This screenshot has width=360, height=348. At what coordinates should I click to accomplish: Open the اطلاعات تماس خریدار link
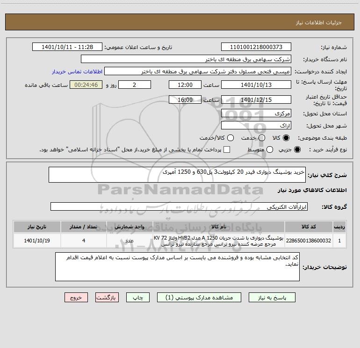tap(77, 71)
